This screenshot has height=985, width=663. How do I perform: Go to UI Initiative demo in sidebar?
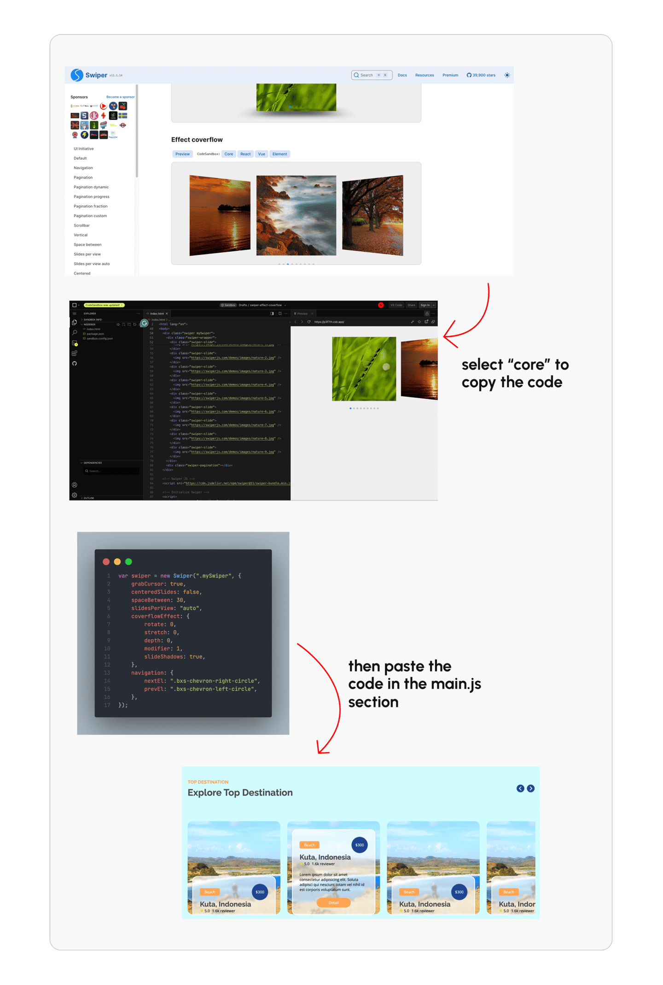point(83,149)
